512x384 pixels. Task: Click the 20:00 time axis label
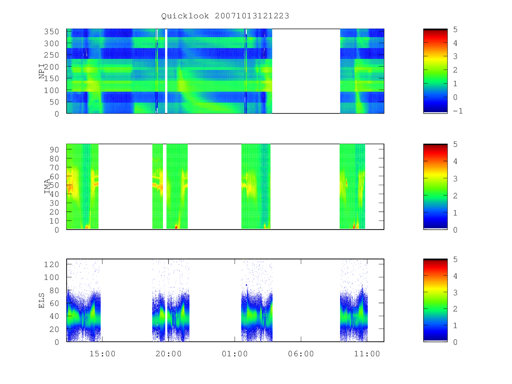[x=169, y=354]
